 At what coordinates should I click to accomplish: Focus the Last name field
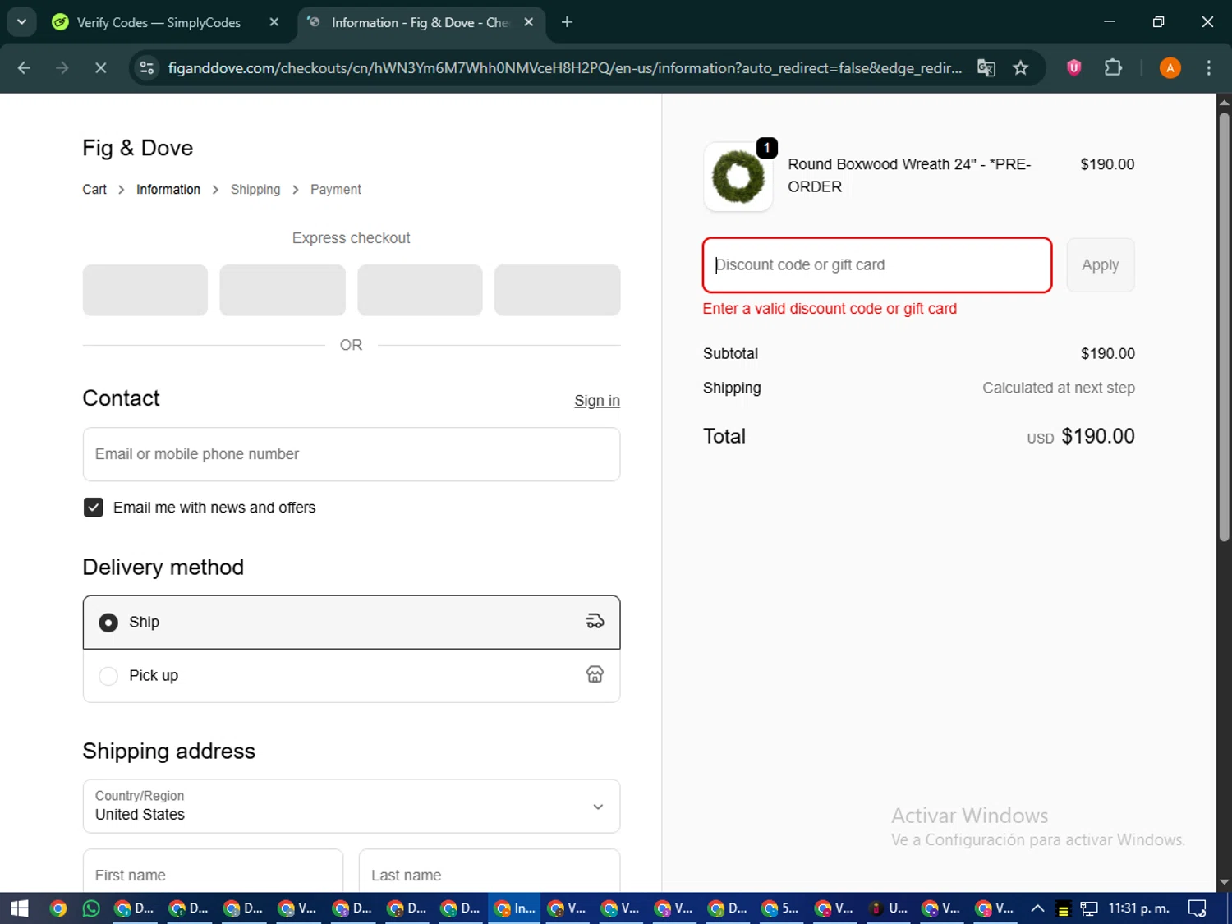[x=490, y=871]
